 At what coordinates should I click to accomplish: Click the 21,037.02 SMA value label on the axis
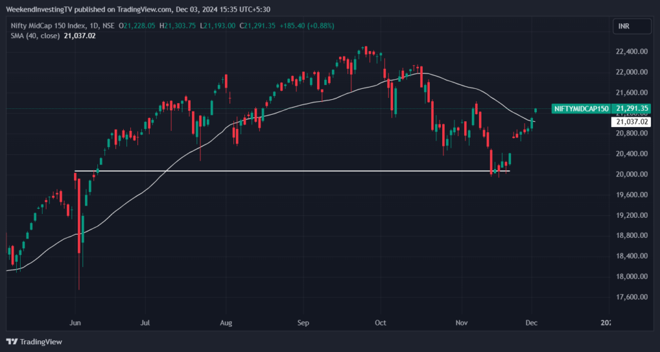pos(631,122)
